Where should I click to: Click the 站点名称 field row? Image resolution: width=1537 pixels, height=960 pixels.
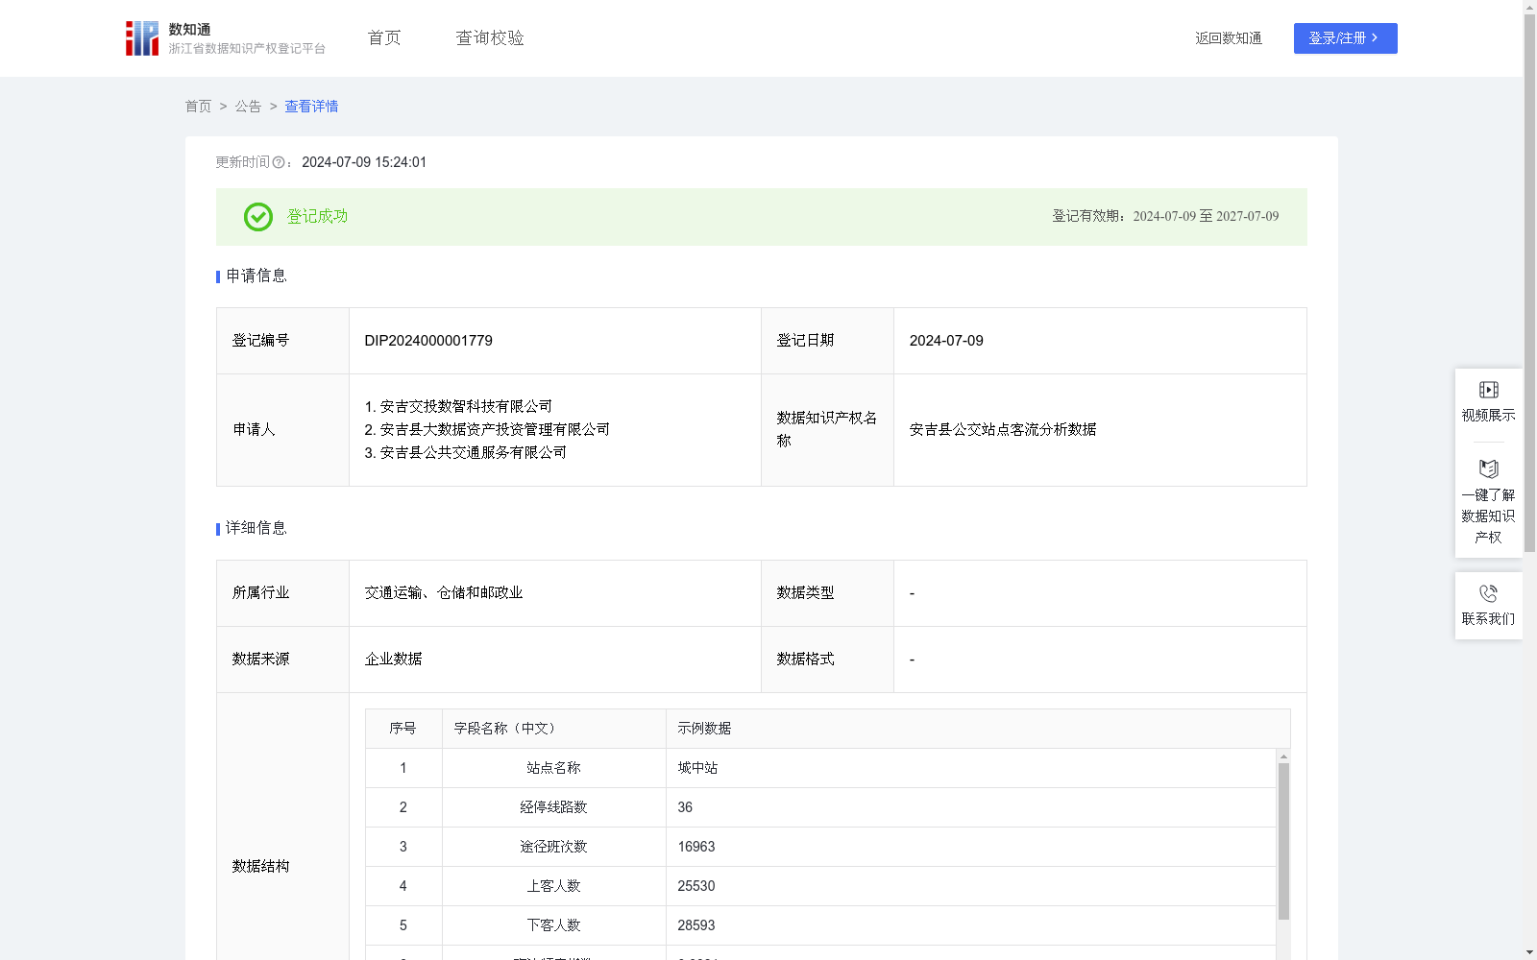click(820, 768)
